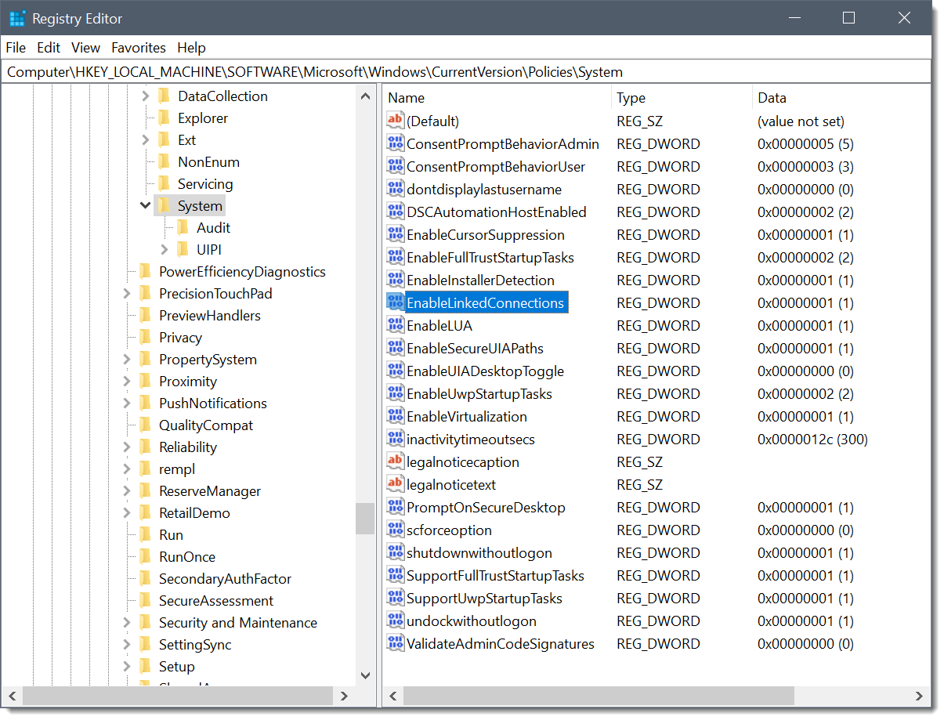Click the Audit folder icon
This screenshot has width=944, height=720.
point(183,228)
